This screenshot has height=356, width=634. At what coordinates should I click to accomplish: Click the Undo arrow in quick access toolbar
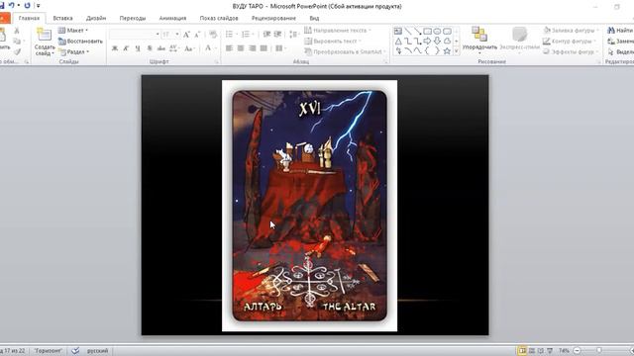coord(11,5)
